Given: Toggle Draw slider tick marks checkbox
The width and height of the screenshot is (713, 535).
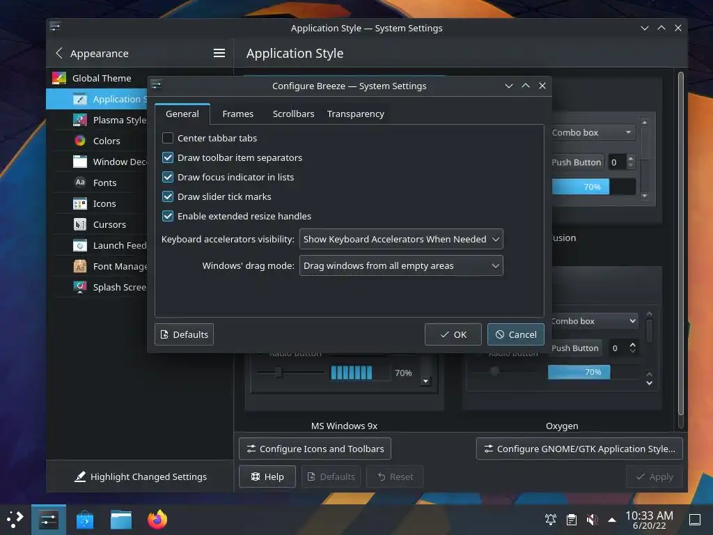Looking at the screenshot, I should (x=168, y=196).
